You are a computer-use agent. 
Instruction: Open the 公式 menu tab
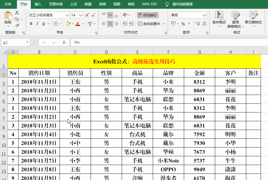[74, 4]
